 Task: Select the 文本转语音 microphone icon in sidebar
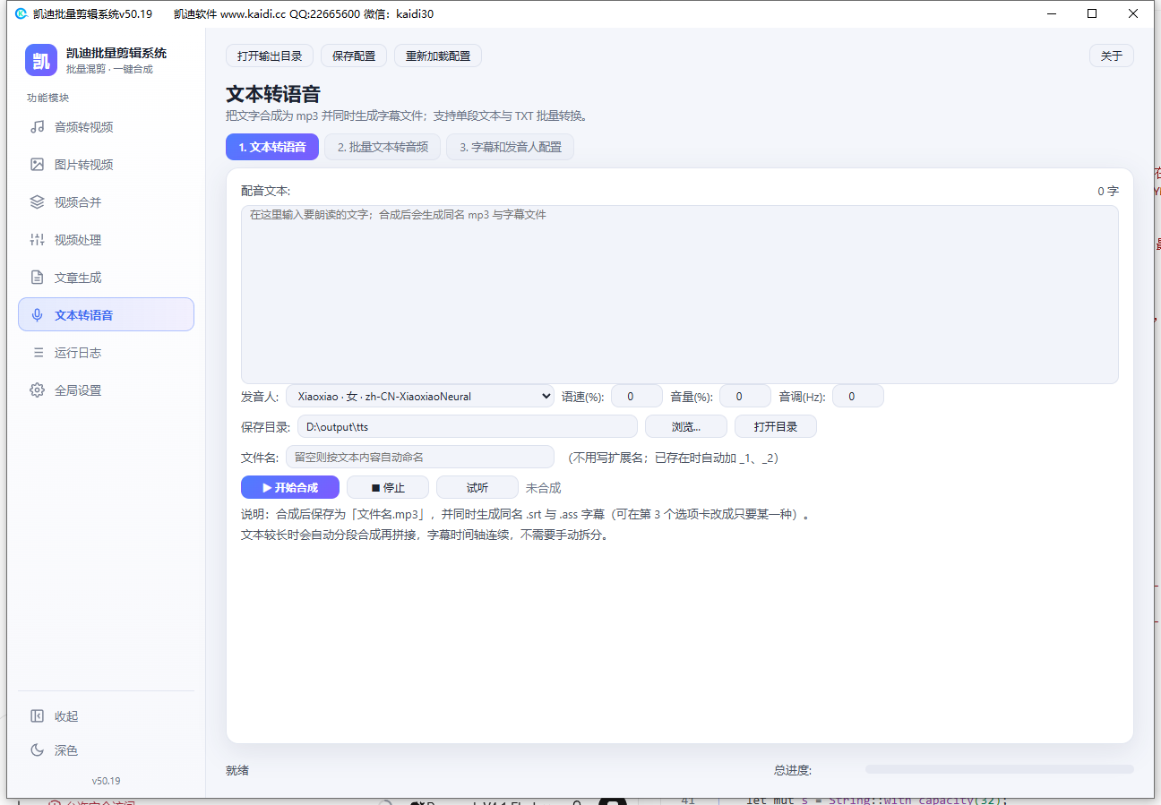(x=38, y=315)
